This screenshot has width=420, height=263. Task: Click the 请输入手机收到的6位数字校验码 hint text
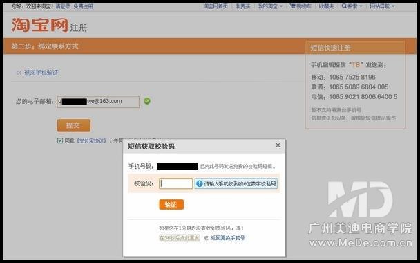coord(240,184)
